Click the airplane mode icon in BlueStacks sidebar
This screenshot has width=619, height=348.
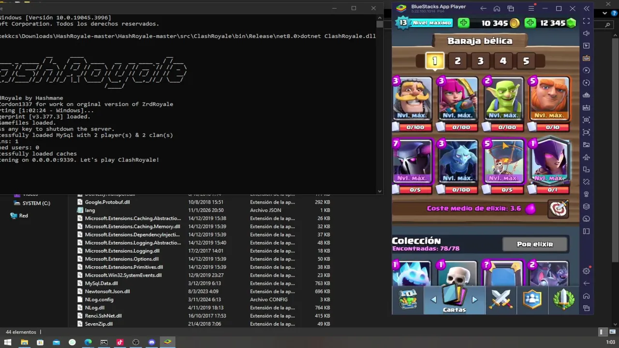pyautogui.click(x=586, y=157)
